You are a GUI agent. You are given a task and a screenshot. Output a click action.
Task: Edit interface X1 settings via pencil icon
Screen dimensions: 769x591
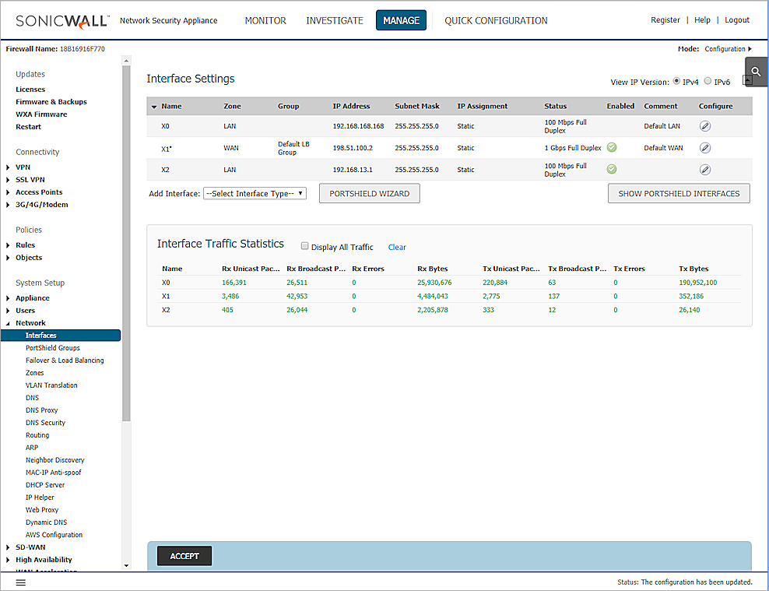tap(704, 147)
